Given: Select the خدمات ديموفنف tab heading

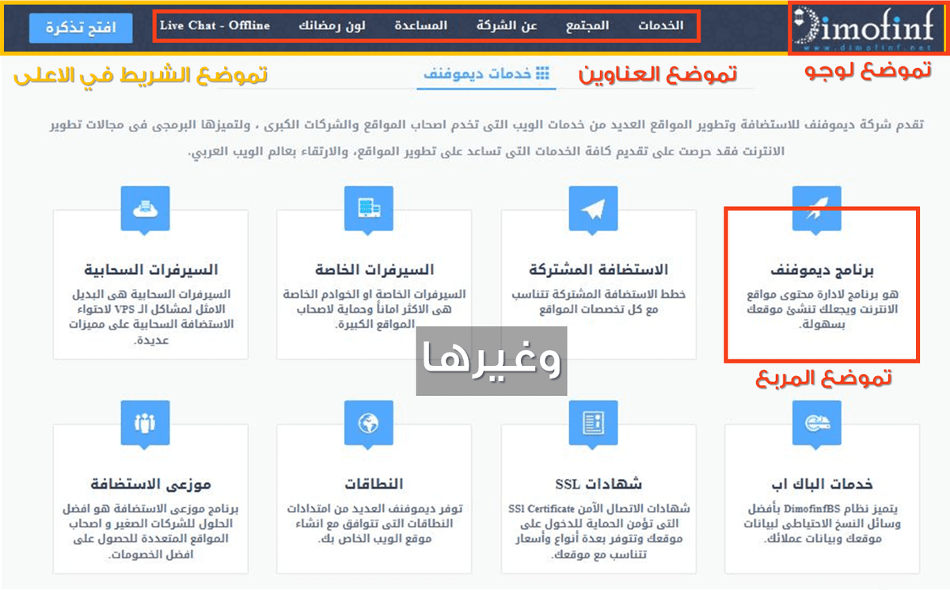Looking at the screenshot, I should 486,74.
